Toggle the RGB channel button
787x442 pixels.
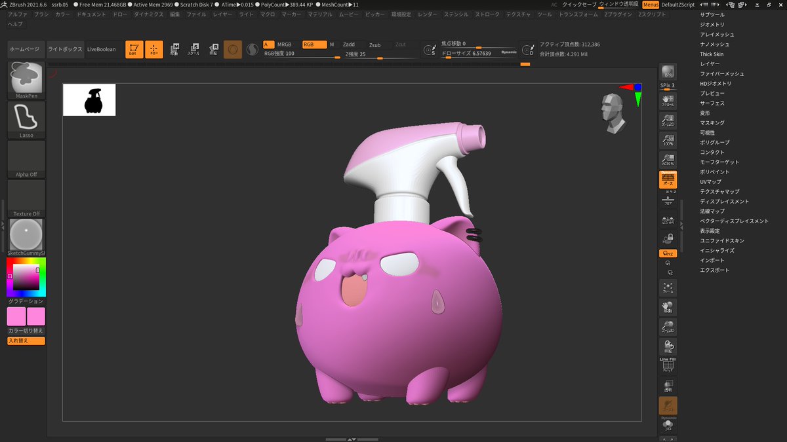click(x=314, y=45)
